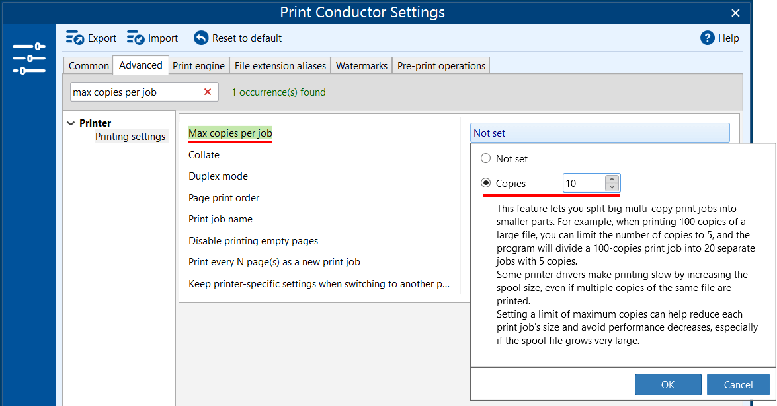777x406 pixels.
Task: Select Printing settings in the tree
Action: [130, 137]
